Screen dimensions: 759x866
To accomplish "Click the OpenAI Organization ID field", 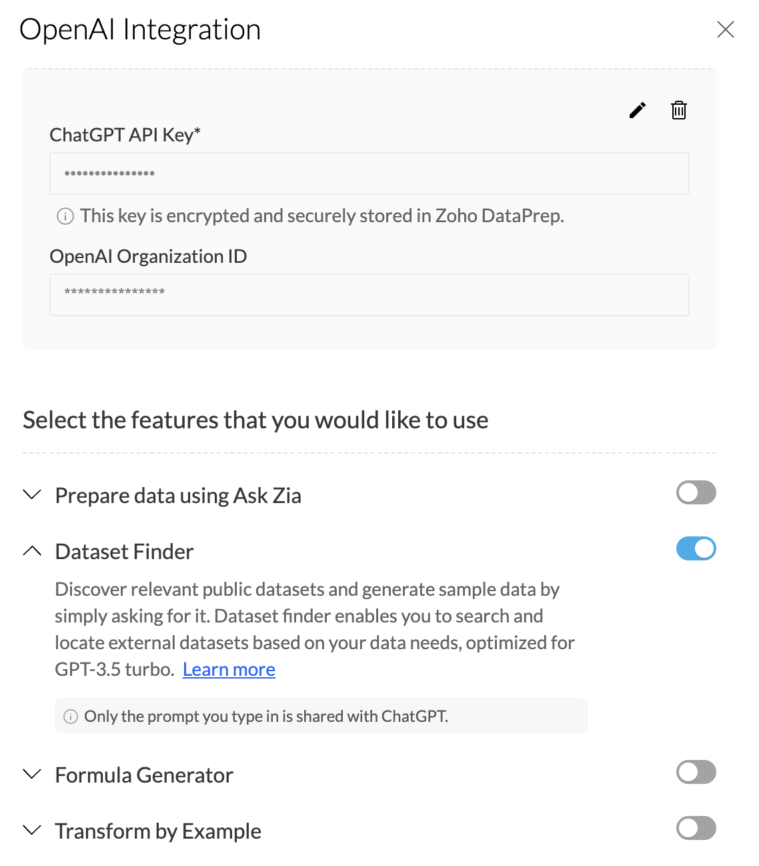I will tap(369, 295).
